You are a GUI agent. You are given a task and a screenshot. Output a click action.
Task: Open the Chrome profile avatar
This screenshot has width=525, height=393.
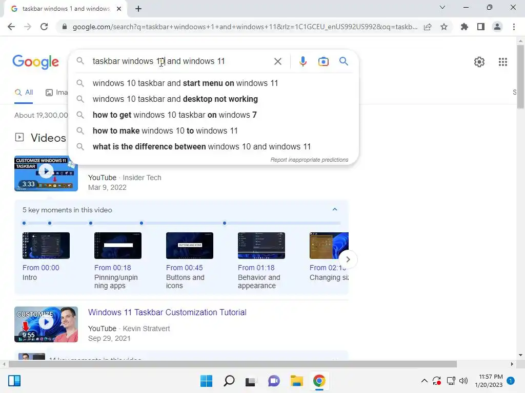pyautogui.click(x=497, y=27)
